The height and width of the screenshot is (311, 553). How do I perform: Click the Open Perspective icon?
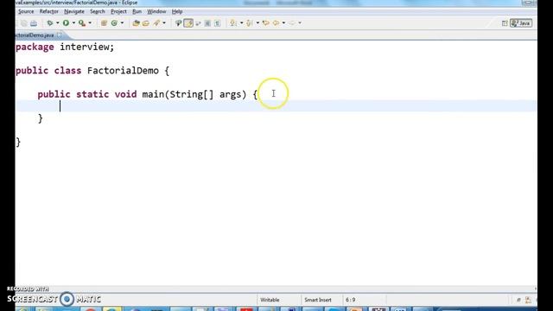pyautogui.click(x=505, y=23)
